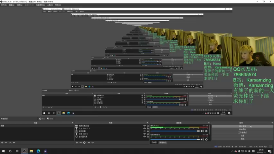Viewport: 274px width, 154px height.
Task: Click 开始录制 (Start Recording) button
Action: [x=242, y=129]
